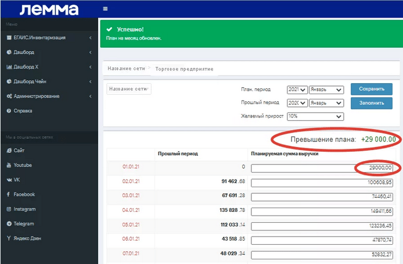Screen dimensions: 403x264
Task: Click the Сохранить button
Action: [372, 89]
